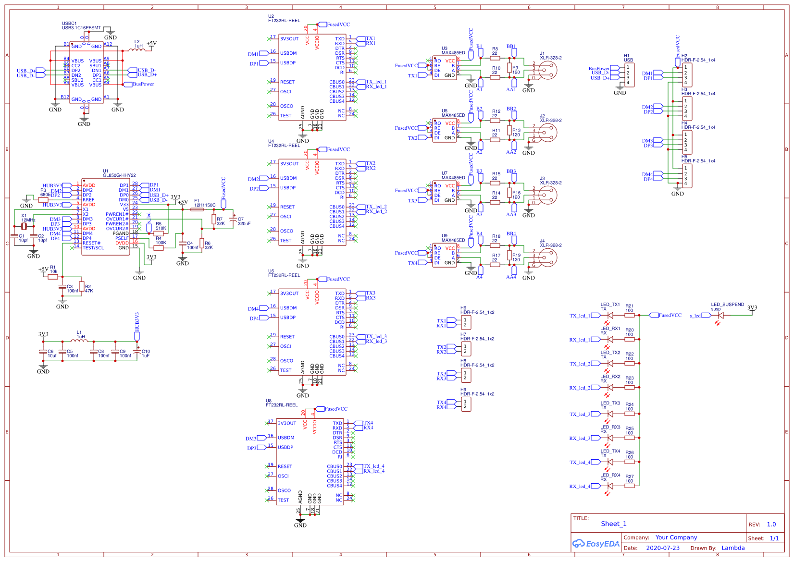Select the USBC1 USB3.1 connector symbol
794x562 pixels.
tap(86, 72)
